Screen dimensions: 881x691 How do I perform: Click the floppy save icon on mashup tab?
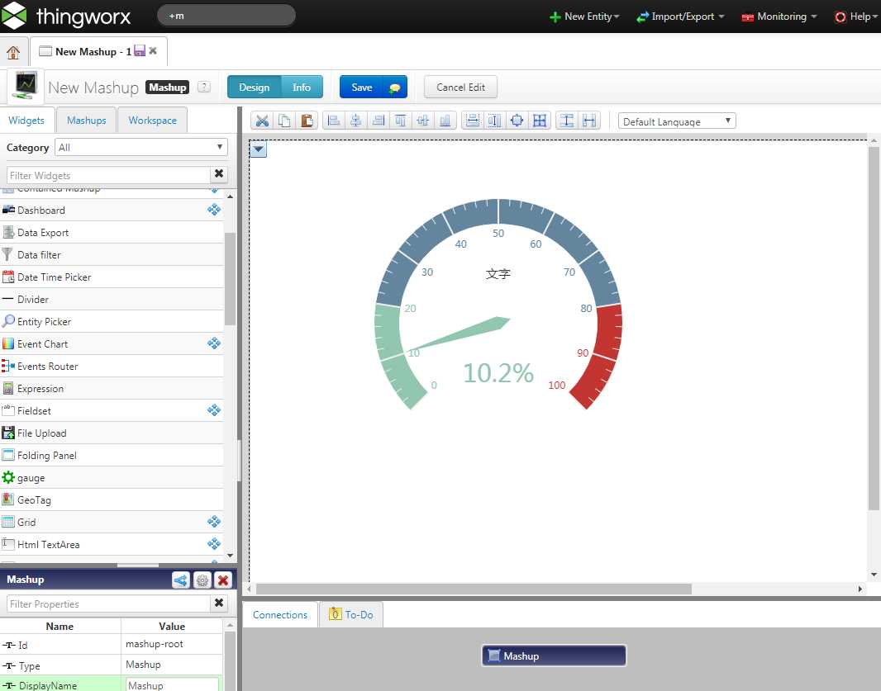point(140,50)
